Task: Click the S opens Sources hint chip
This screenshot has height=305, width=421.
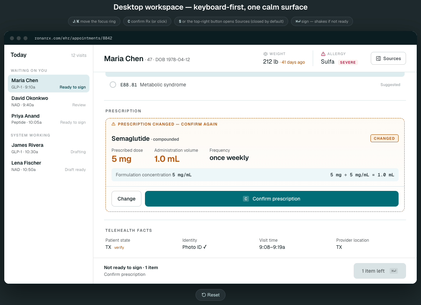Action: pos(231,21)
